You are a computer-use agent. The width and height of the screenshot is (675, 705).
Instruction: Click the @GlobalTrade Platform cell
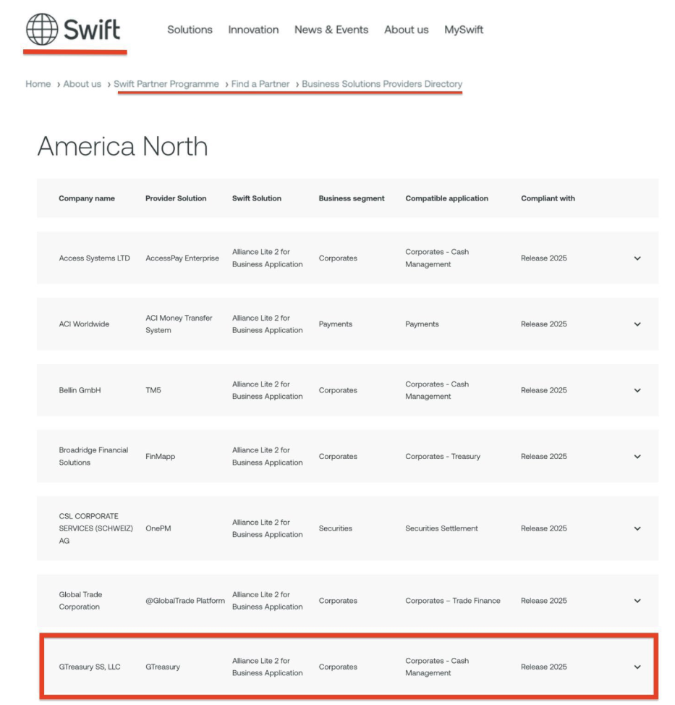pyautogui.click(x=185, y=601)
